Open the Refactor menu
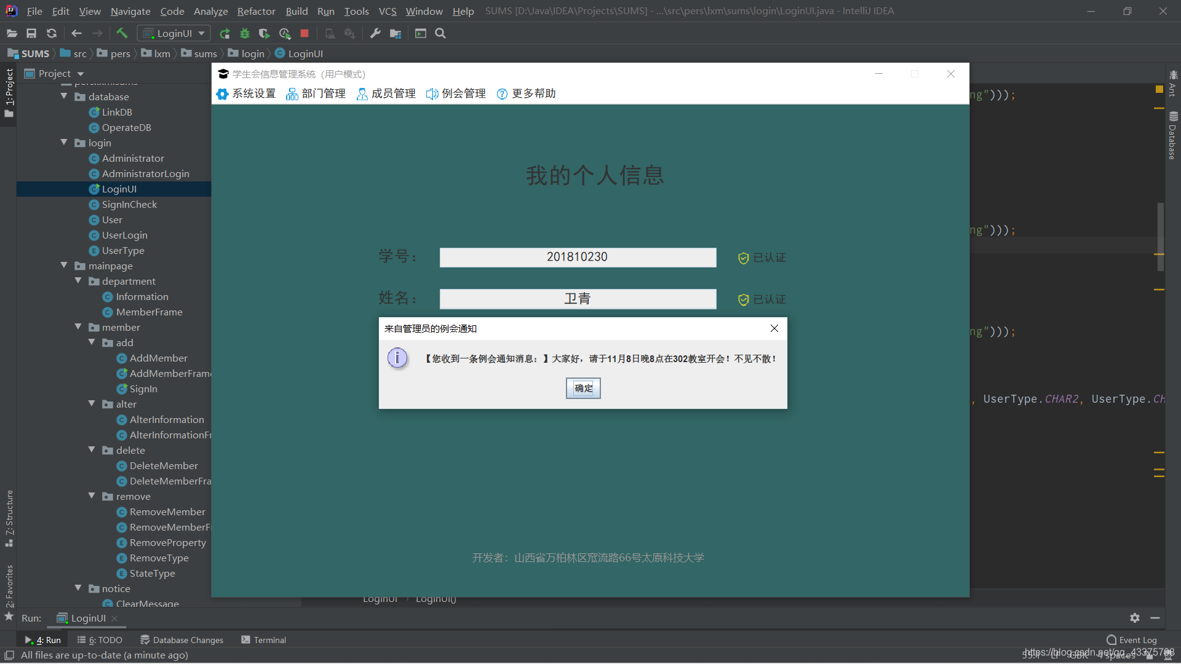This screenshot has height=664, width=1181. click(x=256, y=11)
